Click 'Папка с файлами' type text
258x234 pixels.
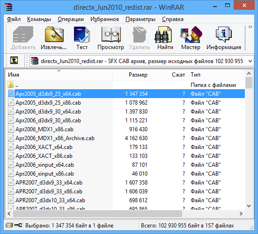[x=213, y=85]
